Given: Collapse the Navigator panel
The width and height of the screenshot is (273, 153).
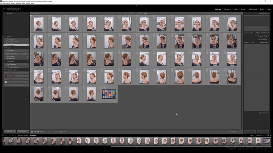Looking at the screenshot, I should pyautogui.click(x=4, y=13).
